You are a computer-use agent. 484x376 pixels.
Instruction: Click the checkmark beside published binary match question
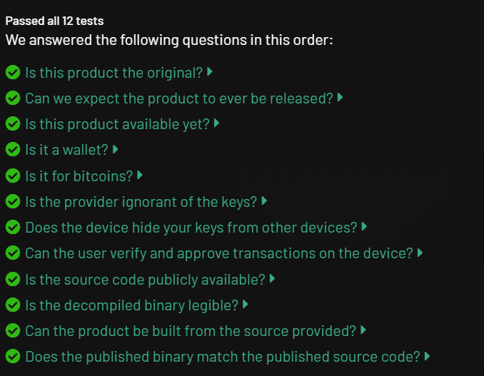click(13, 356)
